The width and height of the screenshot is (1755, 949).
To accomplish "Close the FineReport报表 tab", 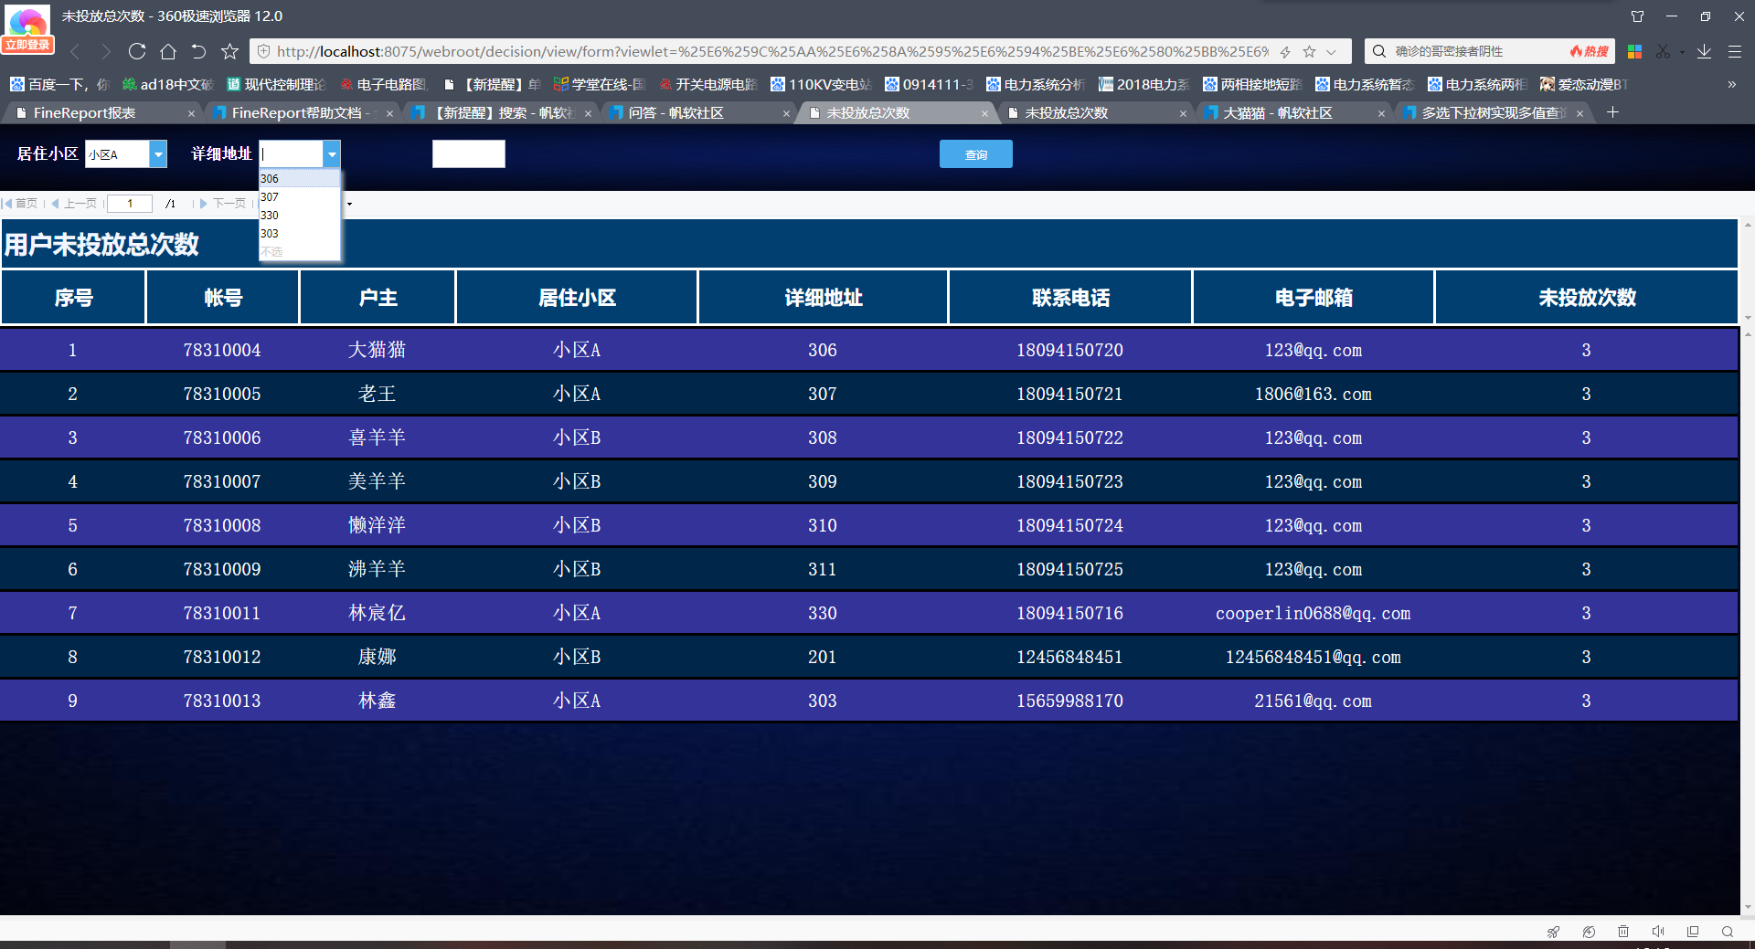I will pyautogui.click(x=191, y=113).
